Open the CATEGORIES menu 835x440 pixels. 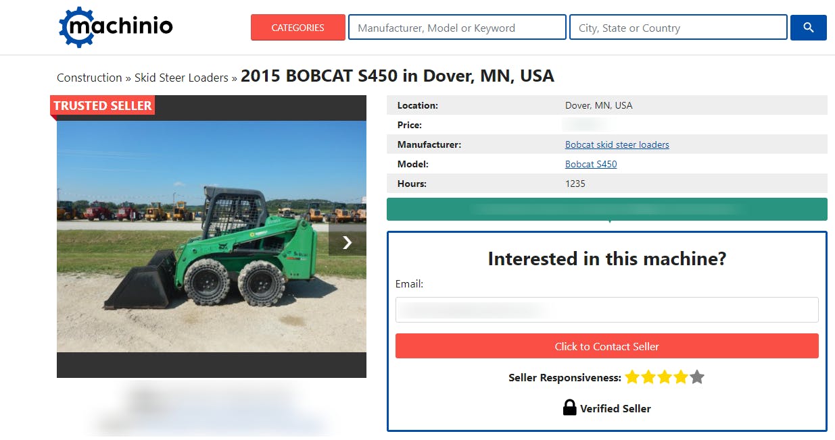click(297, 28)
